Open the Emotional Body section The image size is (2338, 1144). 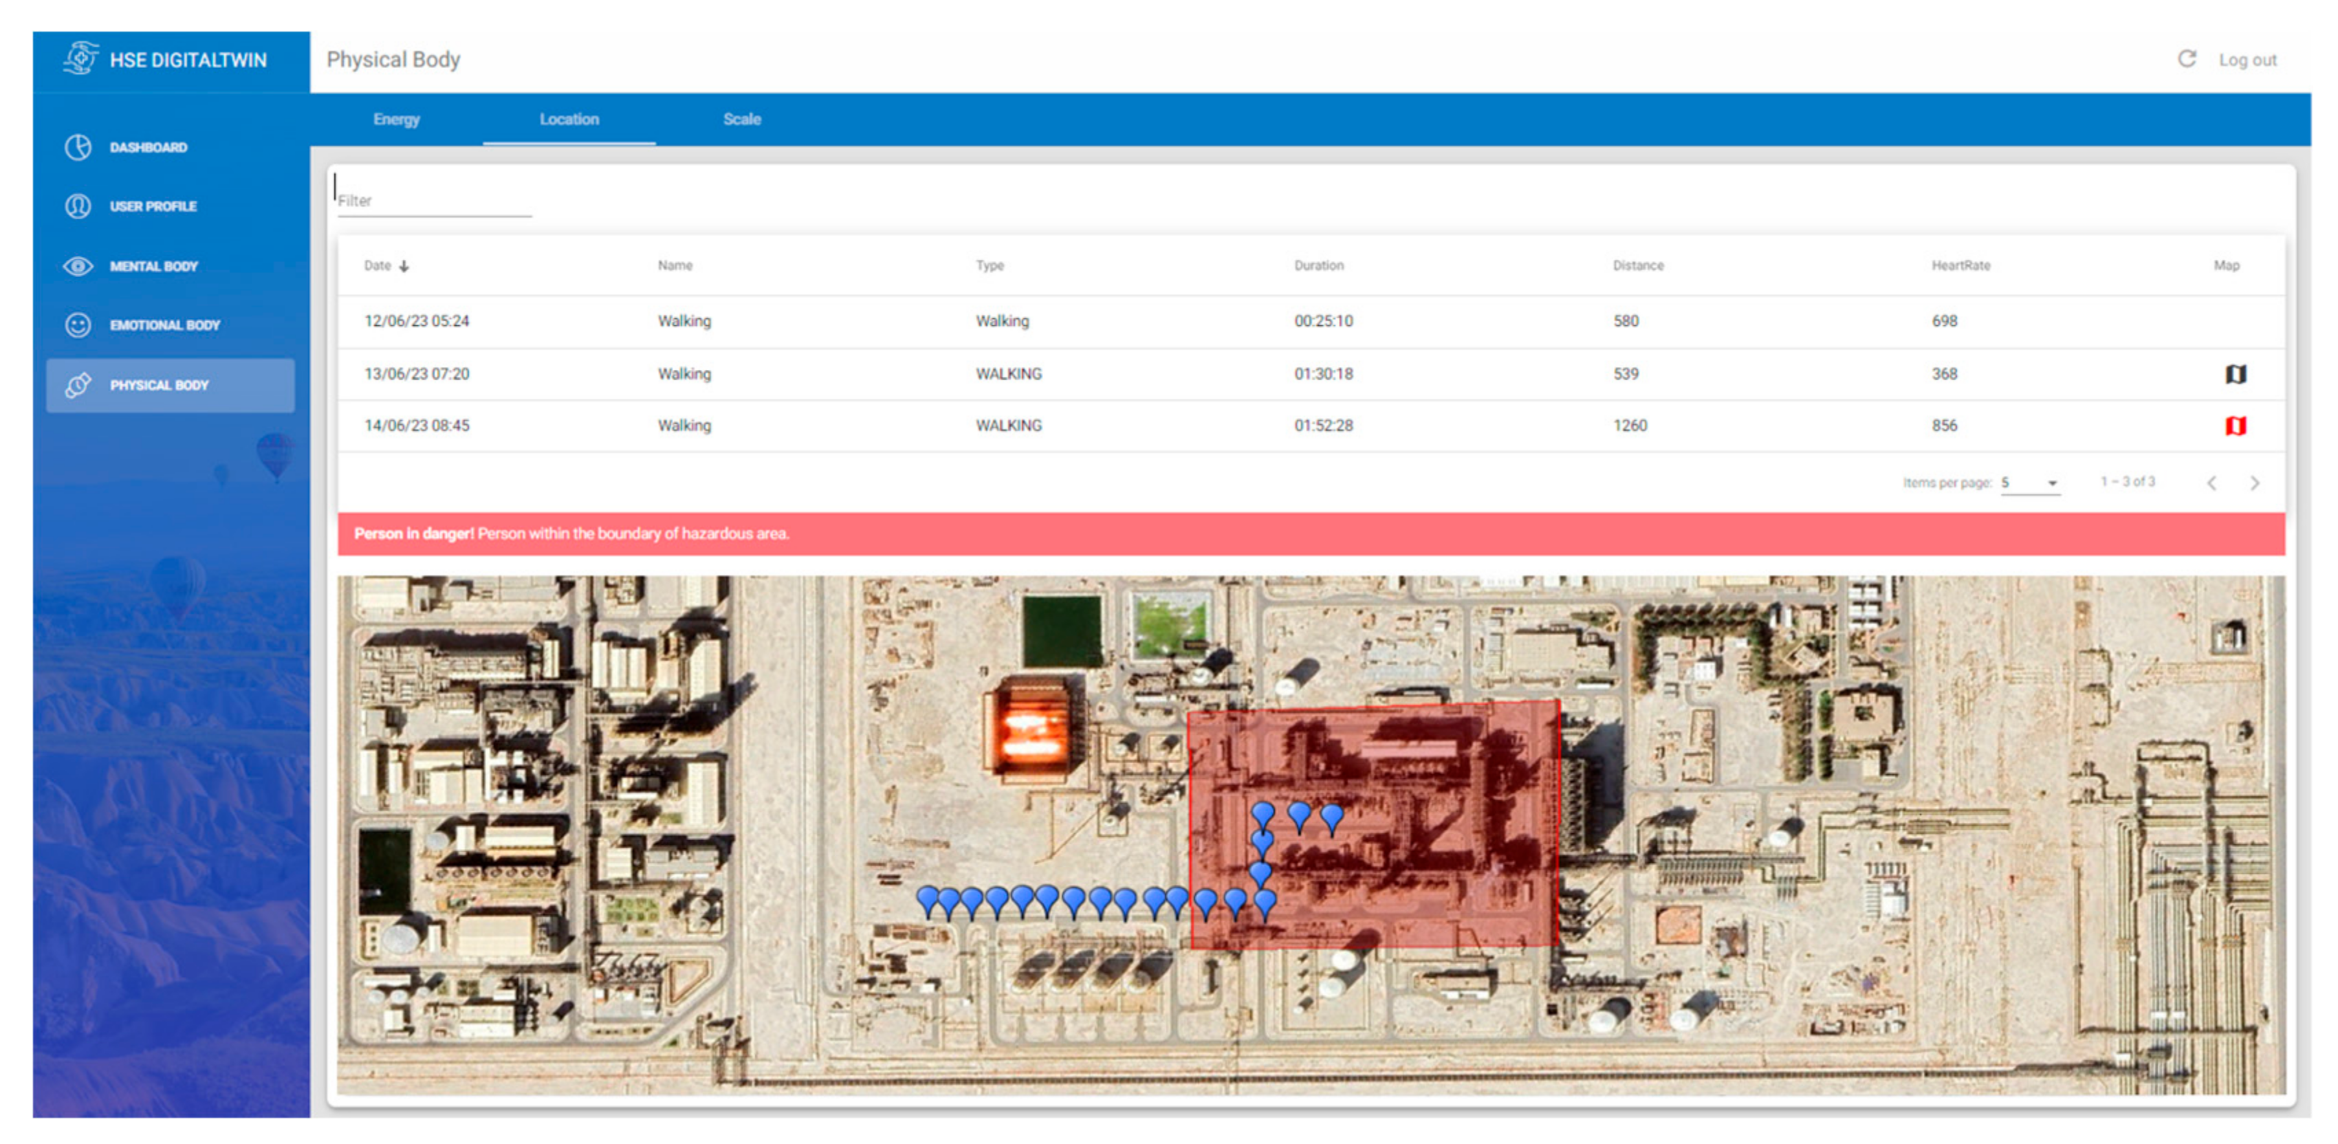tap(164, 324)
